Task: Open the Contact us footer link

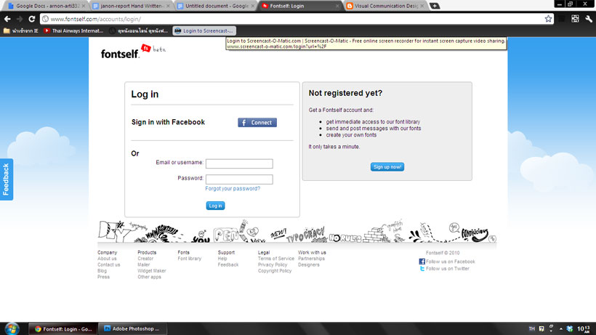Action: (x=108, y=265)
